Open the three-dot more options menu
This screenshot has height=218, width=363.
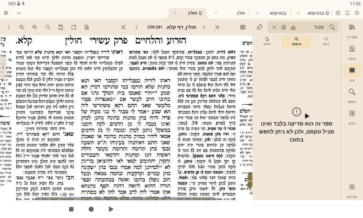click(9, 27)
